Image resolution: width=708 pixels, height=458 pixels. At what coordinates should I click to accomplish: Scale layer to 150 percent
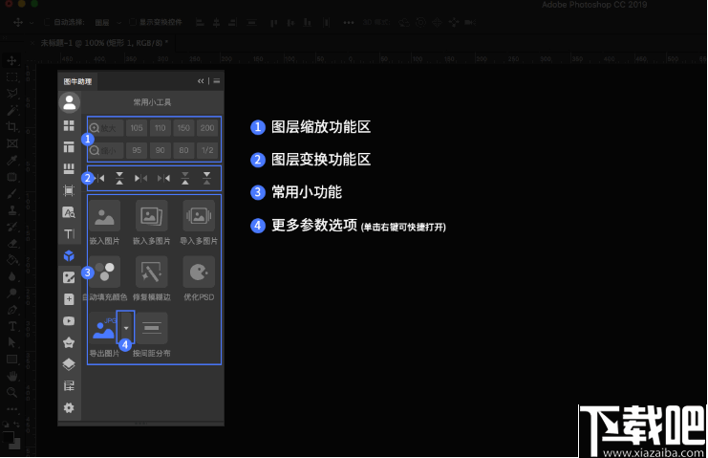(x=183, y=128)
